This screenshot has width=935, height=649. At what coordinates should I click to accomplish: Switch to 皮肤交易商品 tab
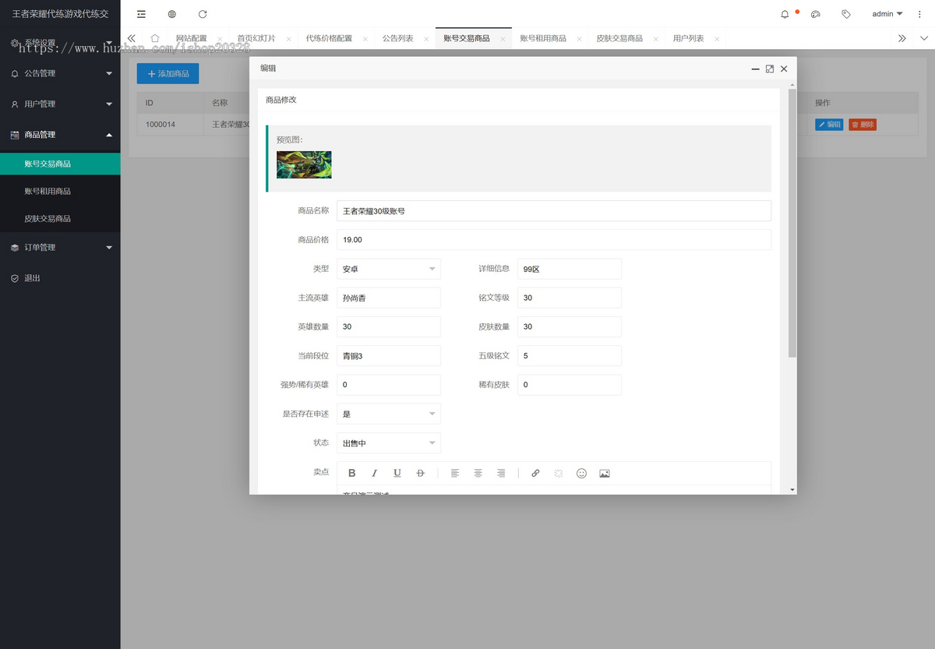click(619, 38)
